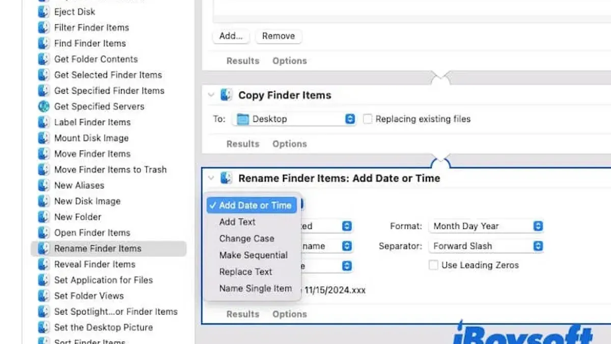Click the icon beside Mount Disk Image
Screen dimensions: 611x344
click(44, 138)
